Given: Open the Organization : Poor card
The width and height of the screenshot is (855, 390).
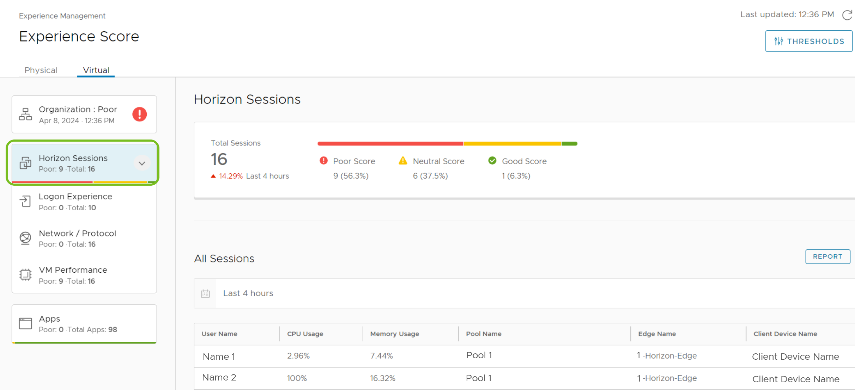Looking at the screenshot, I should tap(84, 114).
